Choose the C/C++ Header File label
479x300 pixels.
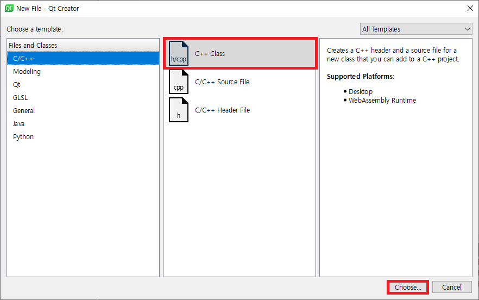tap(223, 110)
